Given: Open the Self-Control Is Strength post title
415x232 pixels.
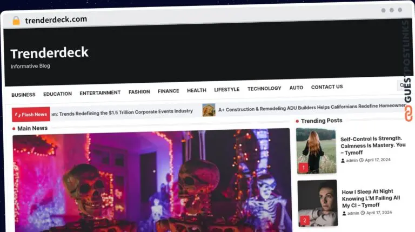Looking at the screenshot, I should coord(373,145).
